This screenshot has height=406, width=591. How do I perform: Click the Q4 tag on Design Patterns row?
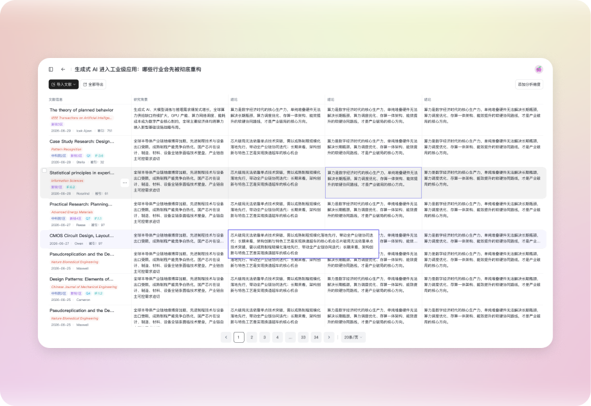pos(88,293)
